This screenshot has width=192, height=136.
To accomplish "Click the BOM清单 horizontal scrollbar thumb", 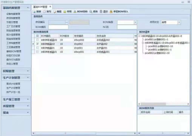I will [153, 104].
